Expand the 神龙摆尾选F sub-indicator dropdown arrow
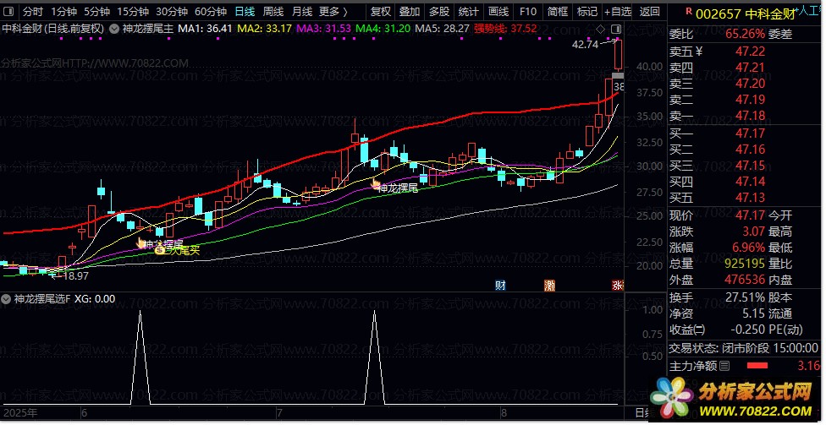 pos(6,299)
